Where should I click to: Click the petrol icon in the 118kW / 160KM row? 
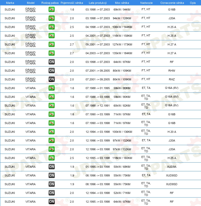(51, 158)
